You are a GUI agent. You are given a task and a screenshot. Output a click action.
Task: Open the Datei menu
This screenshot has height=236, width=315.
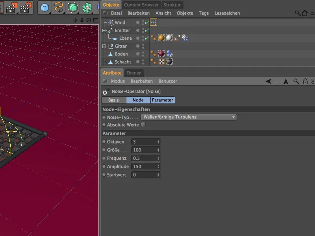(x=116, y=13)
